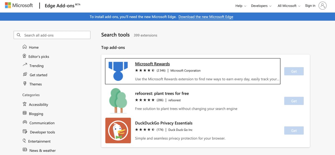Click the DuckDuckGo star rating

pyautogui.click(x=145, y=130)
